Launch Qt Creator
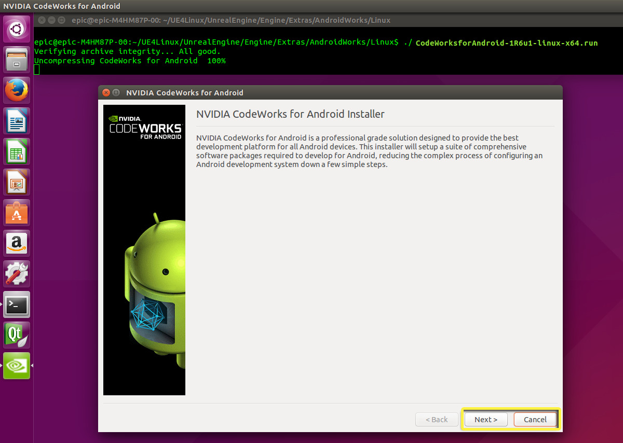This screenshot has height=443, width=623. coord(16,335)
